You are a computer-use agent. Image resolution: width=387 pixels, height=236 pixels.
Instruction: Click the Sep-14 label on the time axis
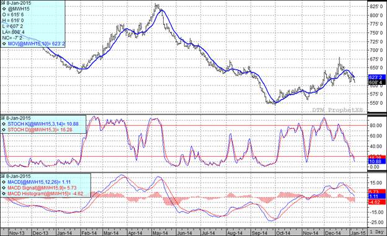point(260,233)
